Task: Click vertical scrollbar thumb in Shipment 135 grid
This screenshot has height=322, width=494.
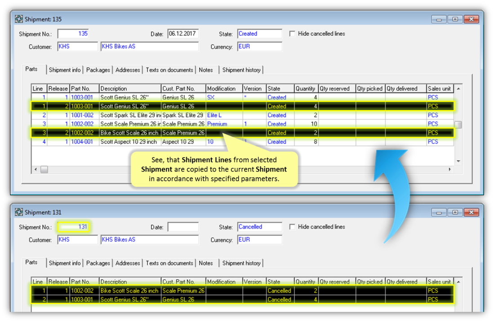Action: [458, 125]
